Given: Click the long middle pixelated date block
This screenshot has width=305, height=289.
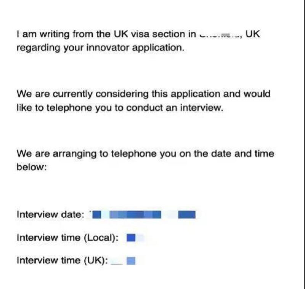Looking at the screenshot, I should [135, 215].
